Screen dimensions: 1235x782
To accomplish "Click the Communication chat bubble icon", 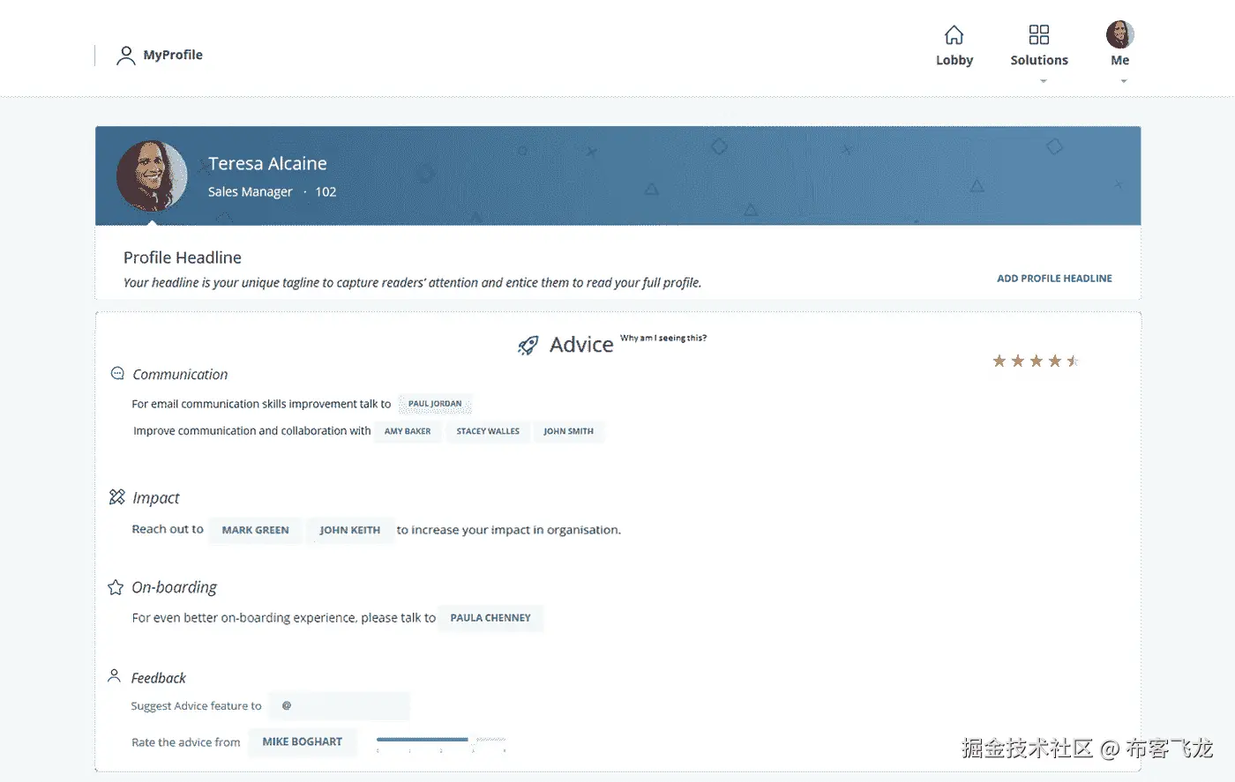I will [x=117, y=374].
